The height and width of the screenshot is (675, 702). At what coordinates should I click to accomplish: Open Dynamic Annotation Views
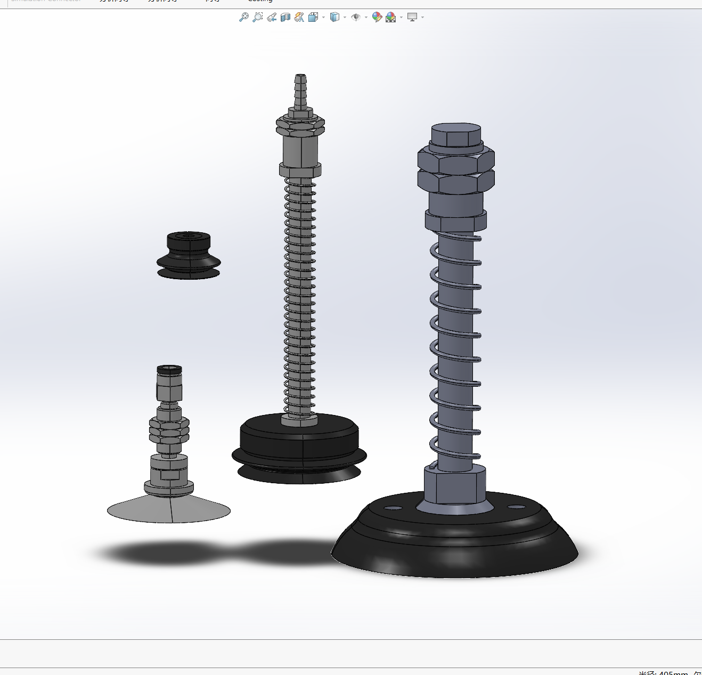[x=299, y=17]
